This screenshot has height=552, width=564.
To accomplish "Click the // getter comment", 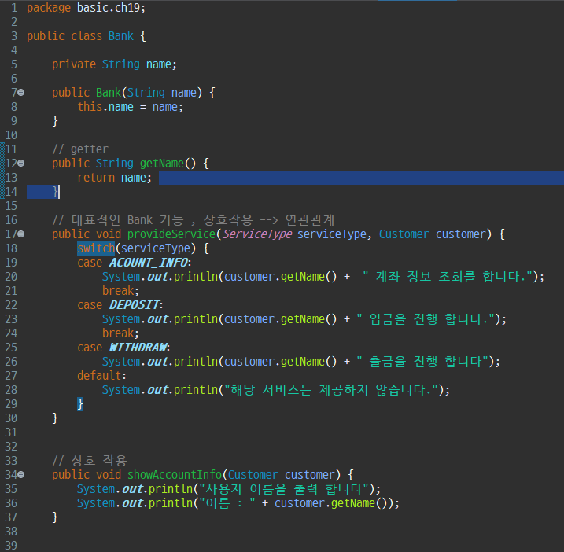I will coord(80,149).
